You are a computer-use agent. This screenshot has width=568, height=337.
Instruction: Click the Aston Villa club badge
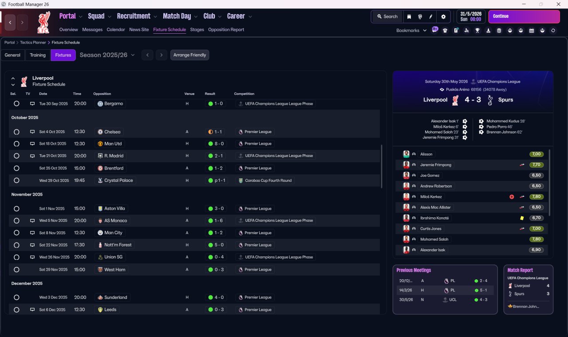[100, 208]
